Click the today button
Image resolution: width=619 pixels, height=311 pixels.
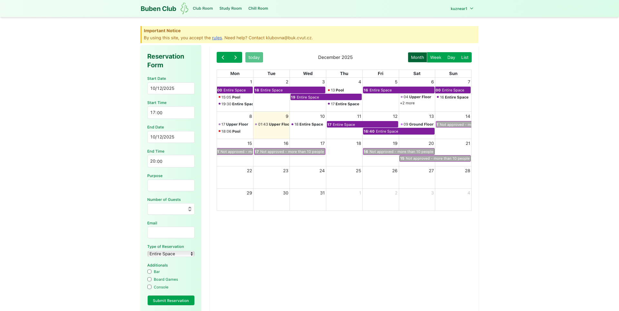[254, 57]
